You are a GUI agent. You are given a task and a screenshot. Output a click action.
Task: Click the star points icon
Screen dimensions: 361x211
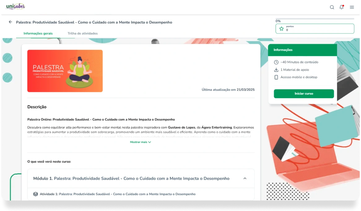coord(281,28)
